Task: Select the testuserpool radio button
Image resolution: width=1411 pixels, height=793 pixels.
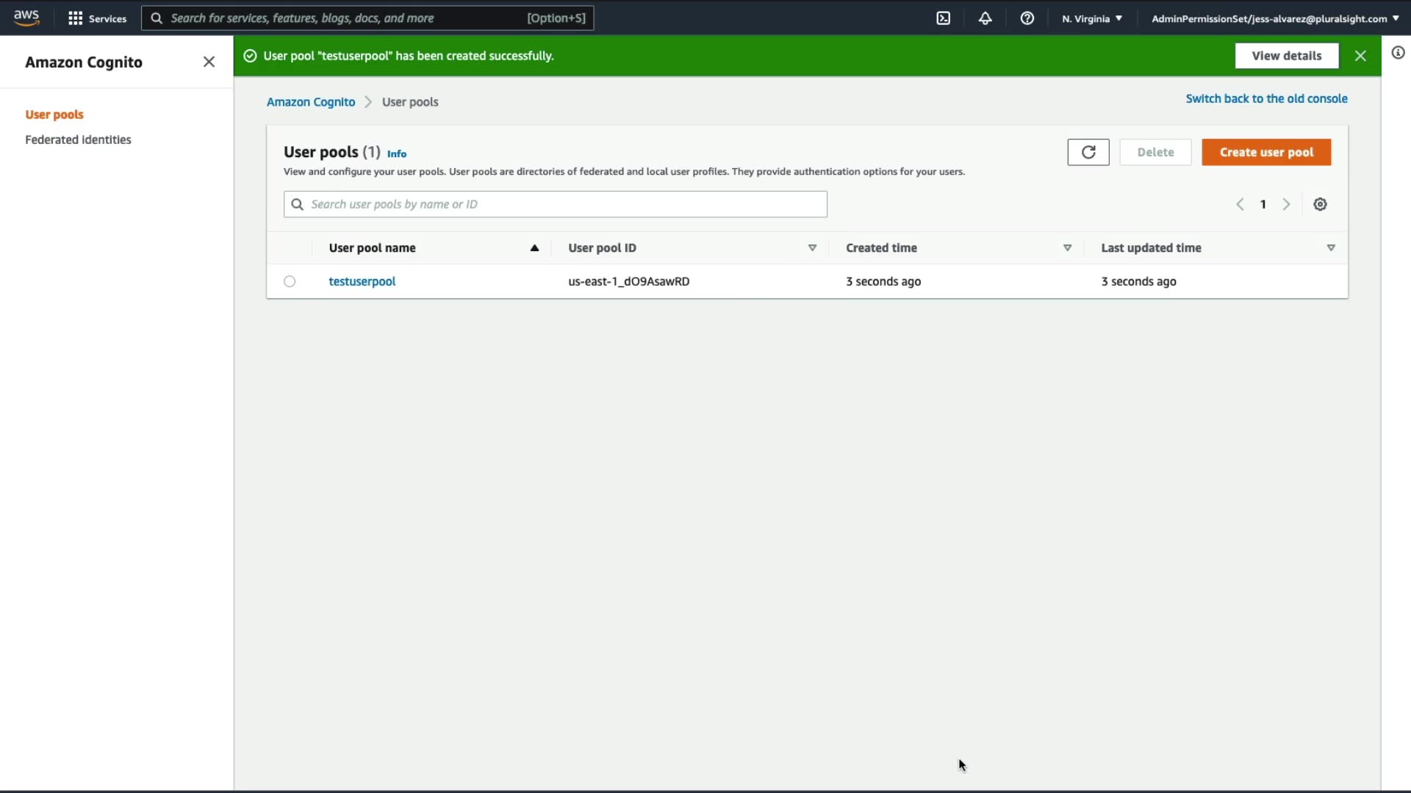Action: pyautogui.click(x=290, y=281)
